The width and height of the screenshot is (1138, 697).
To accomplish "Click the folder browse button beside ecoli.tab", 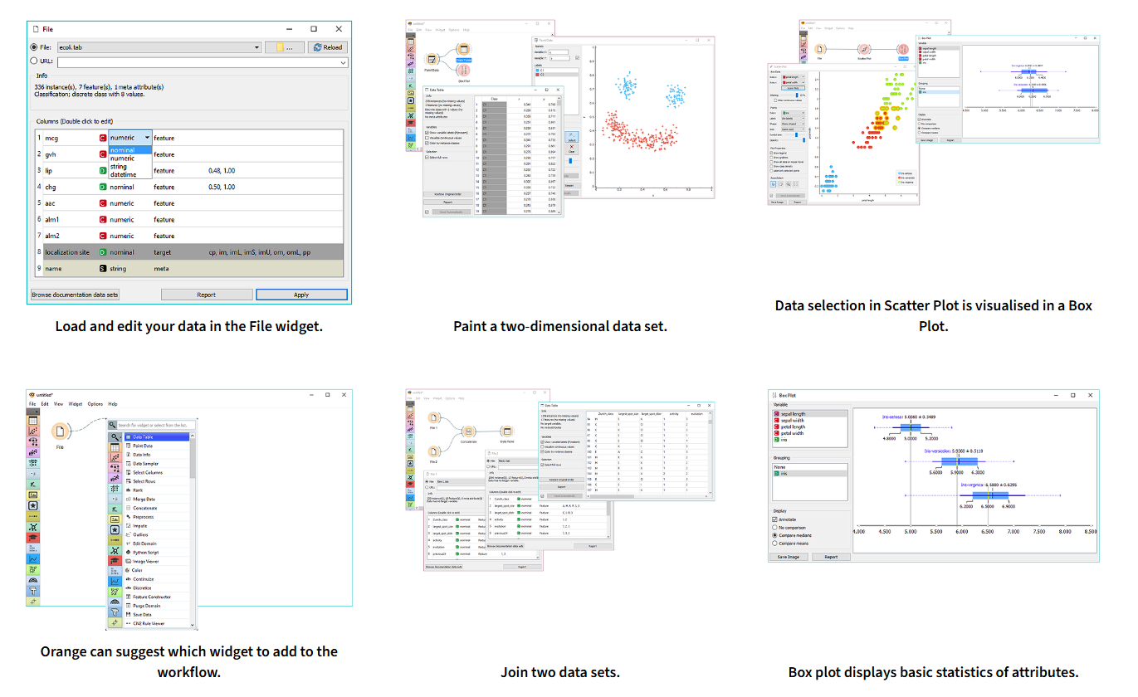I will [285, 47].
